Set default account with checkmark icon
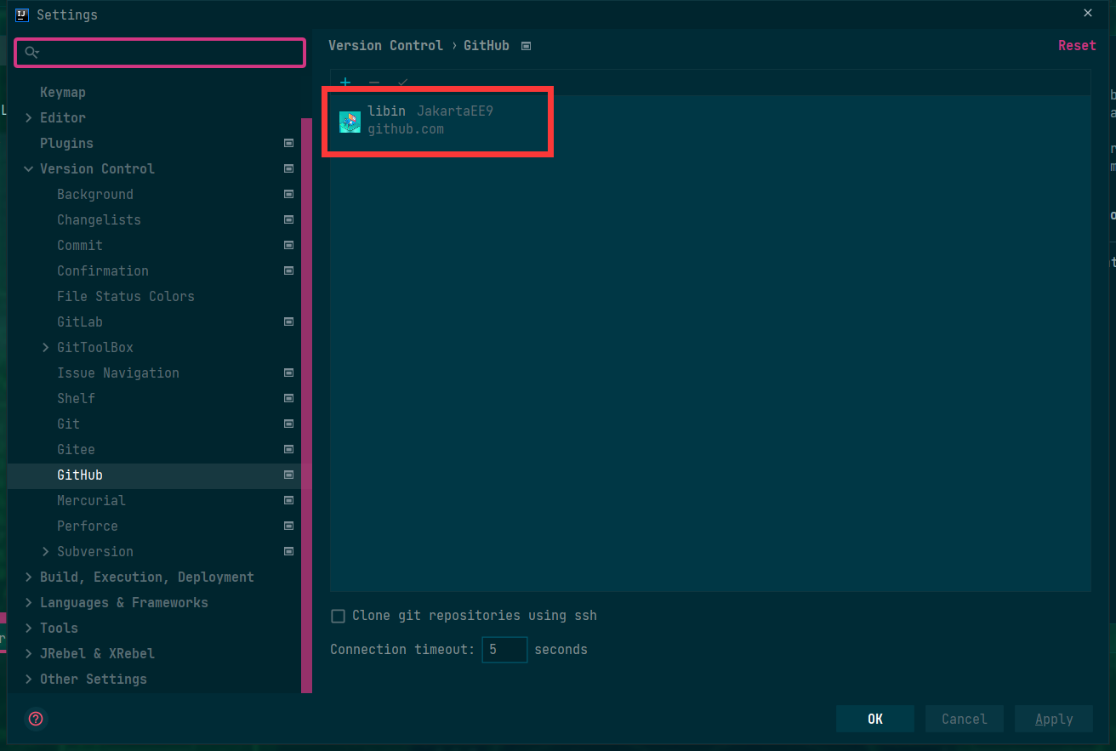 (x=403, y=82)
